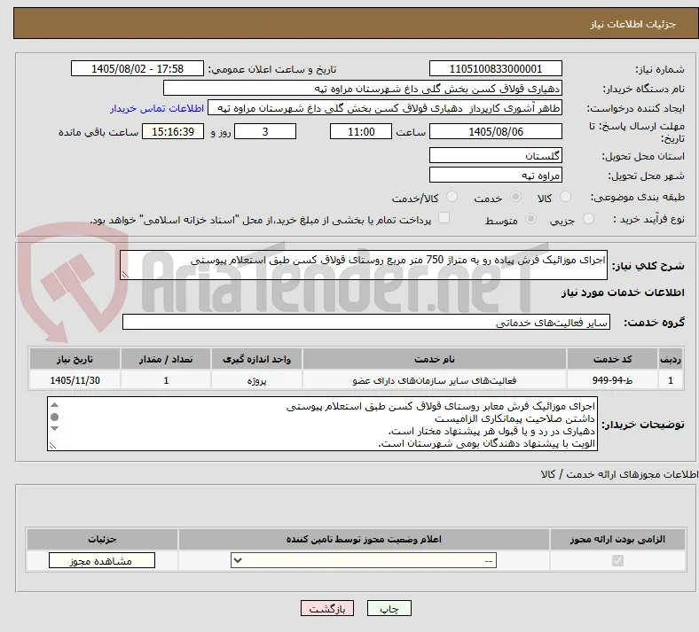
Task: Click the ردیف column header
Action: point(671,359)
